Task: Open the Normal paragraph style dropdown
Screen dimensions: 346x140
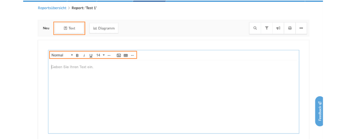Action: 62,55
